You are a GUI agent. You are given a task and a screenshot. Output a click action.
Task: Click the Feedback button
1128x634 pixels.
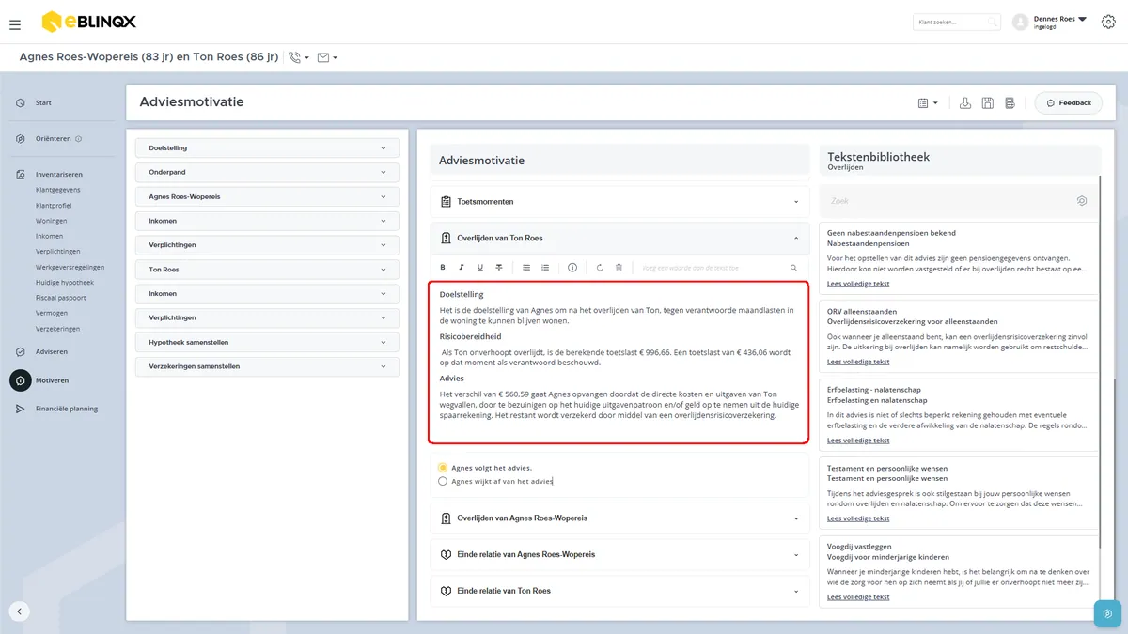tap(1069, 102)
